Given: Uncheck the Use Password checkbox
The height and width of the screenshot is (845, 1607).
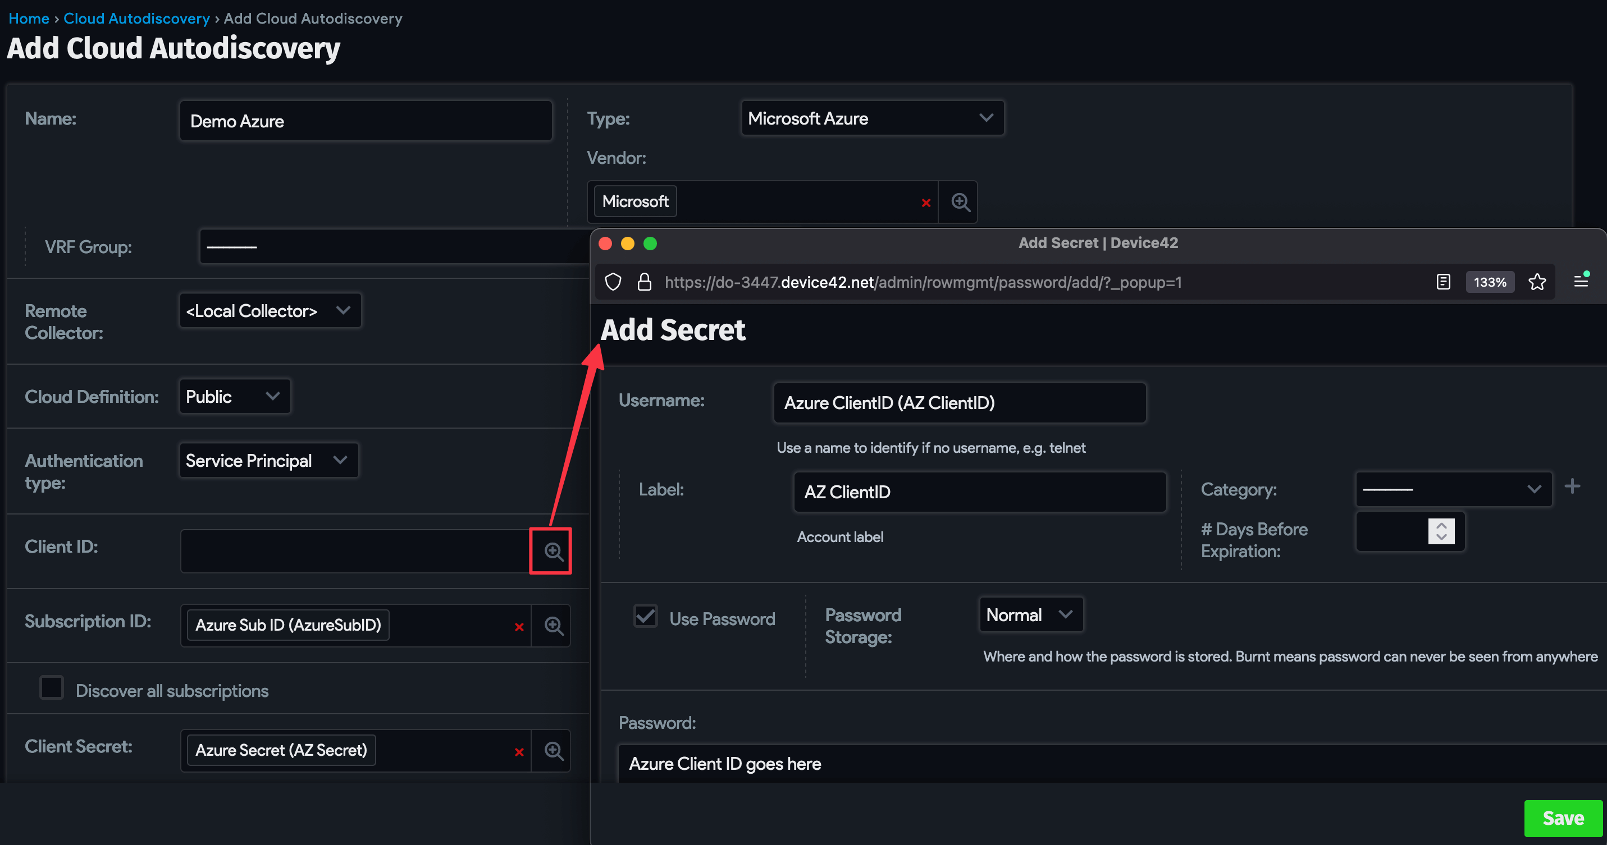Looking at the screenshot, I should click(x=646, y=616).
